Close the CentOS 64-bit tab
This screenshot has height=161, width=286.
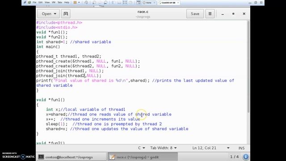point(178,3)
